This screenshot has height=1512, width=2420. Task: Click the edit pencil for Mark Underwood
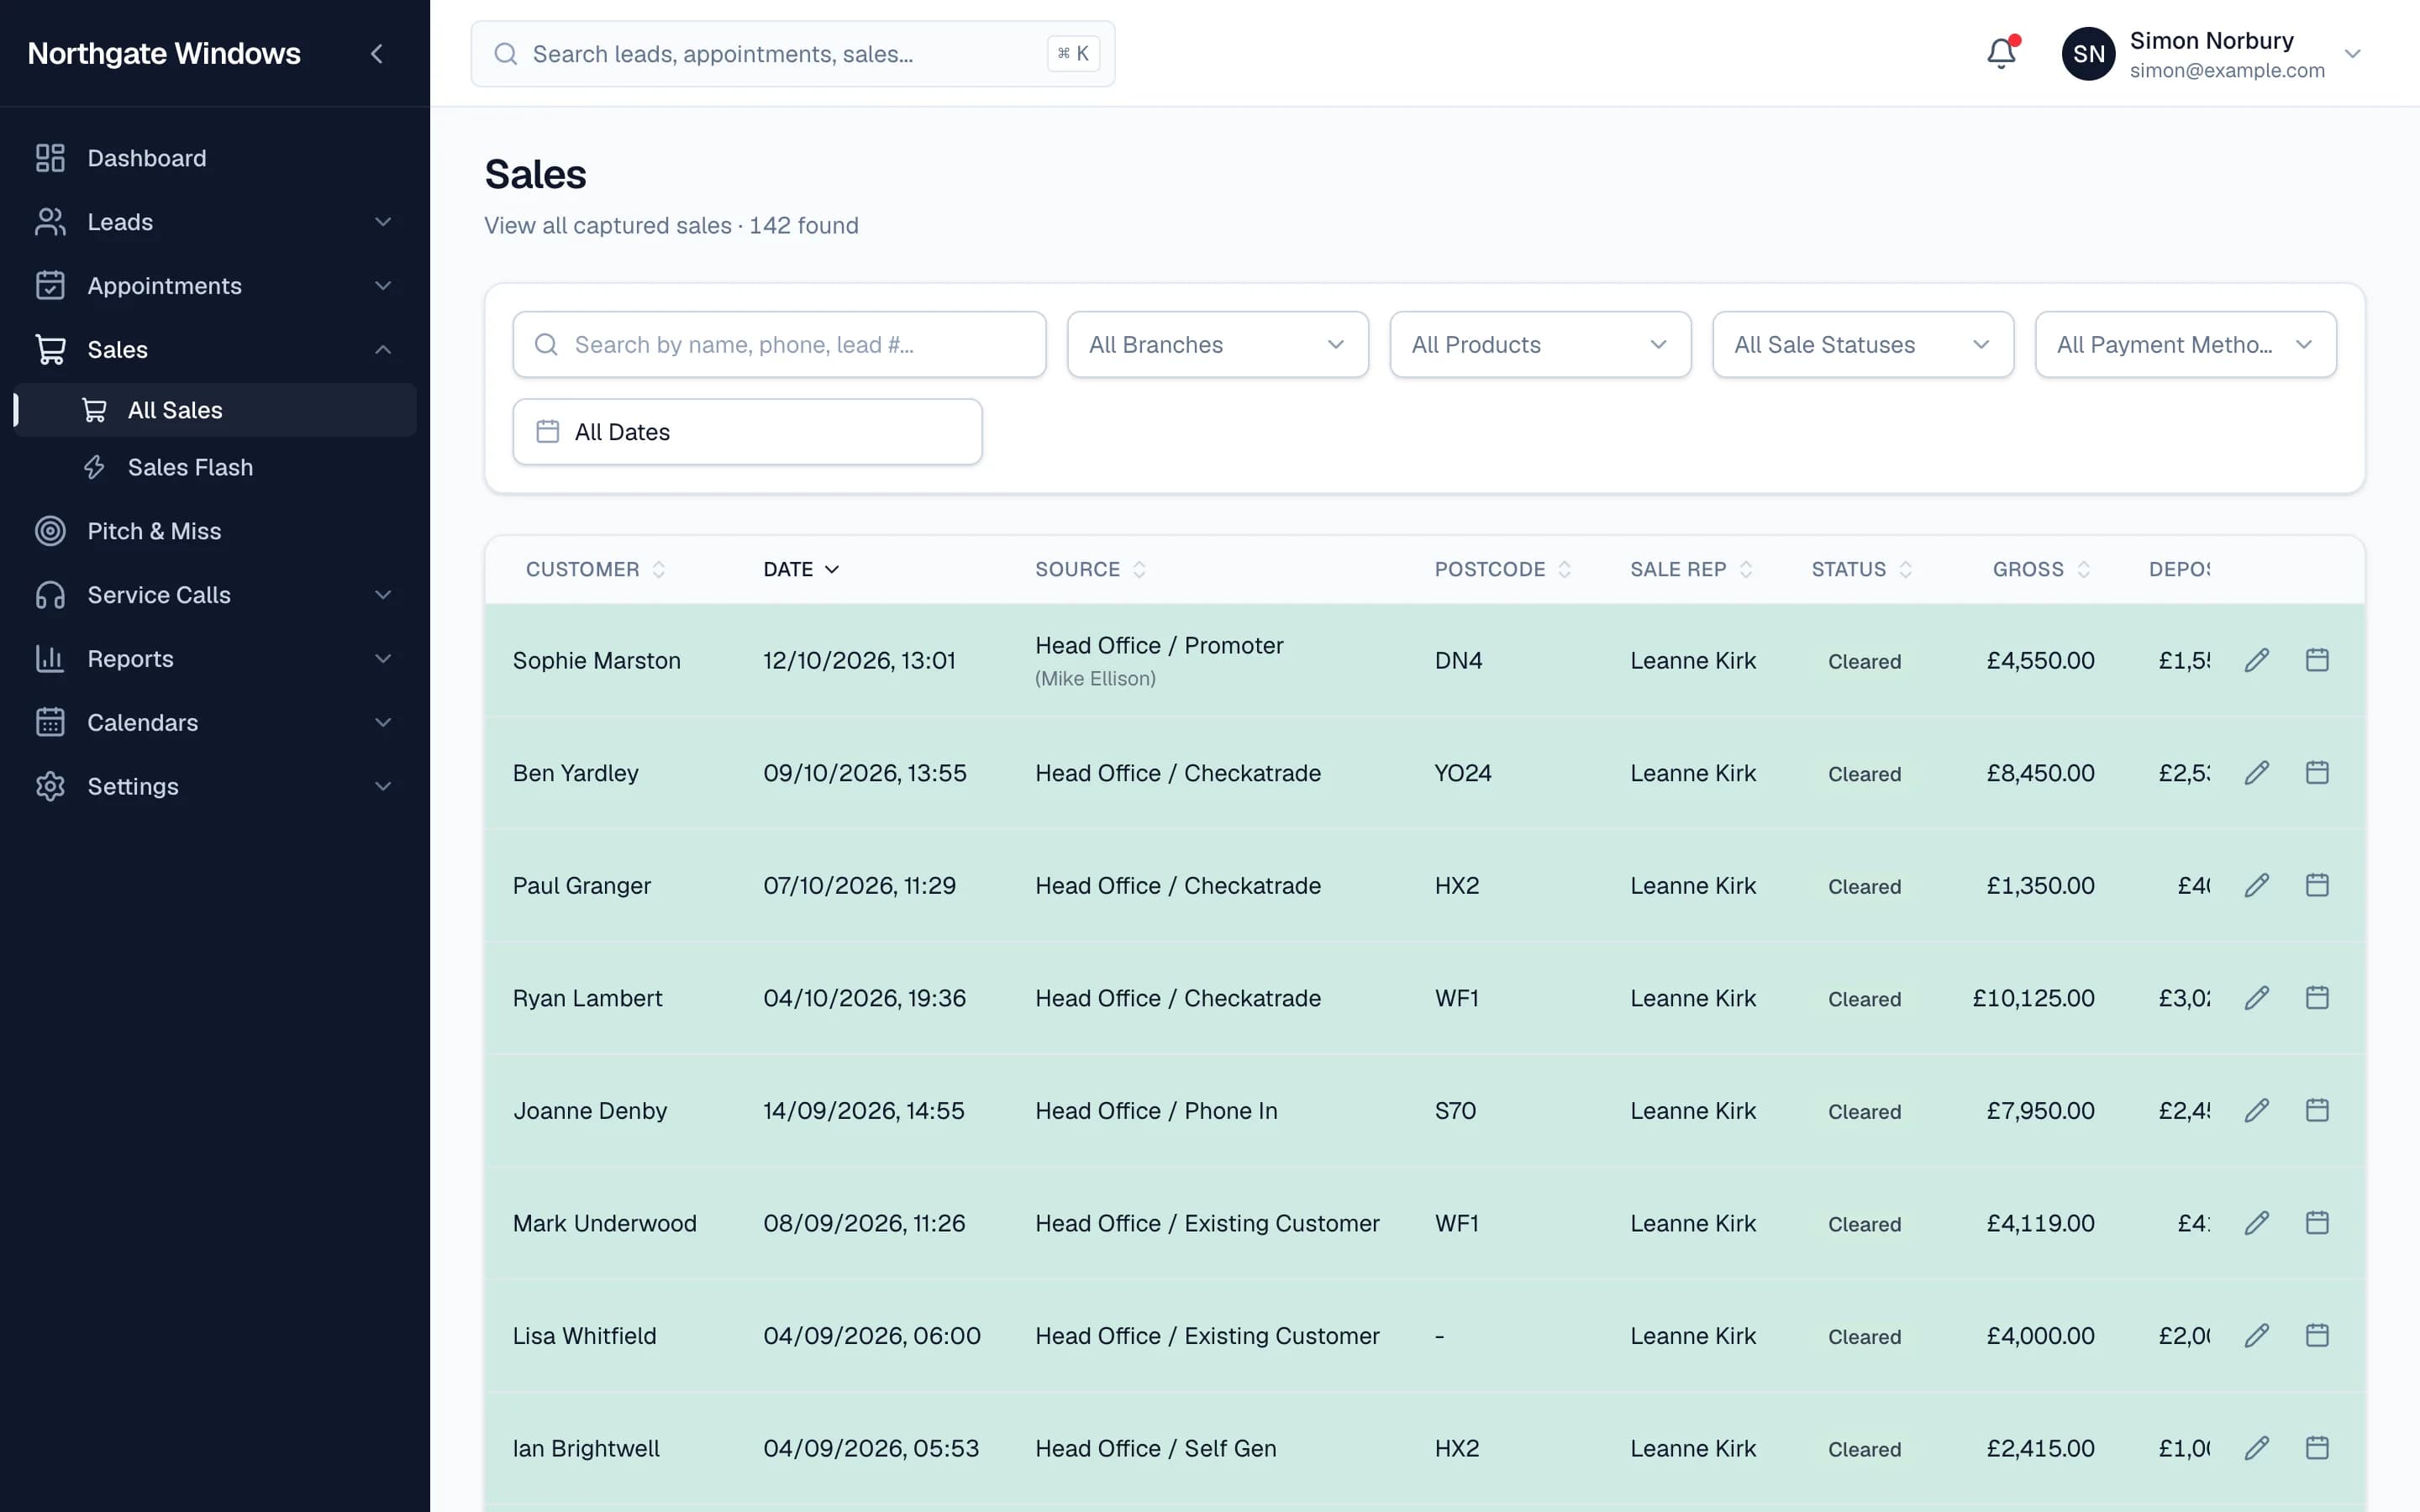click(2257, 1223)
